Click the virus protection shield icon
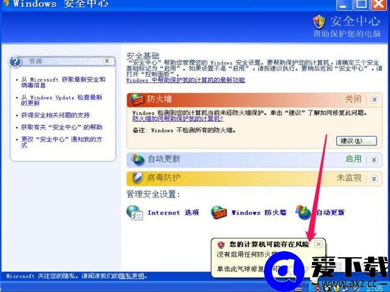390x292 pixels. [137, 178]
